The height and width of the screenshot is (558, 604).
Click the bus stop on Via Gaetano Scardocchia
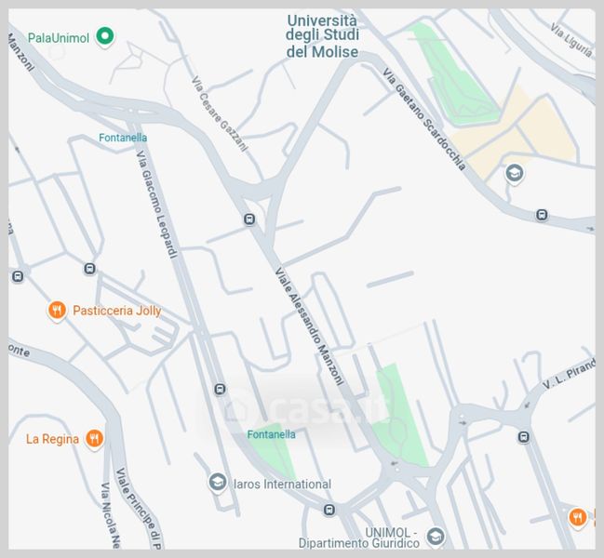tap(542, 214)
